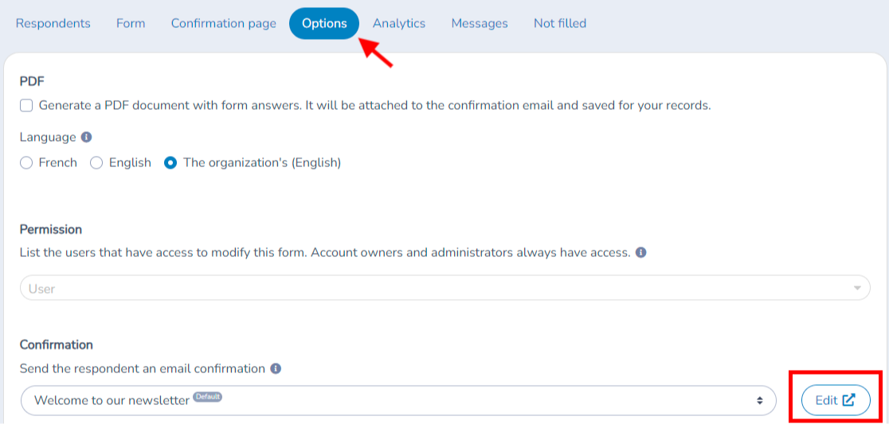
Task: Click the Confirmation section heading
Action: [x=57, y=344]
